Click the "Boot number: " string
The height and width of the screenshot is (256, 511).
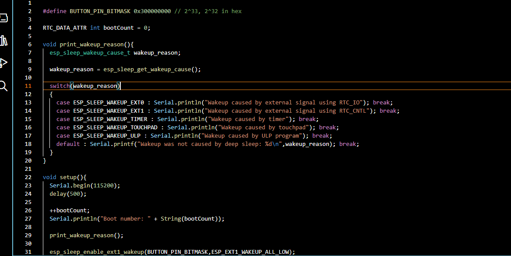tap(126, 218)
